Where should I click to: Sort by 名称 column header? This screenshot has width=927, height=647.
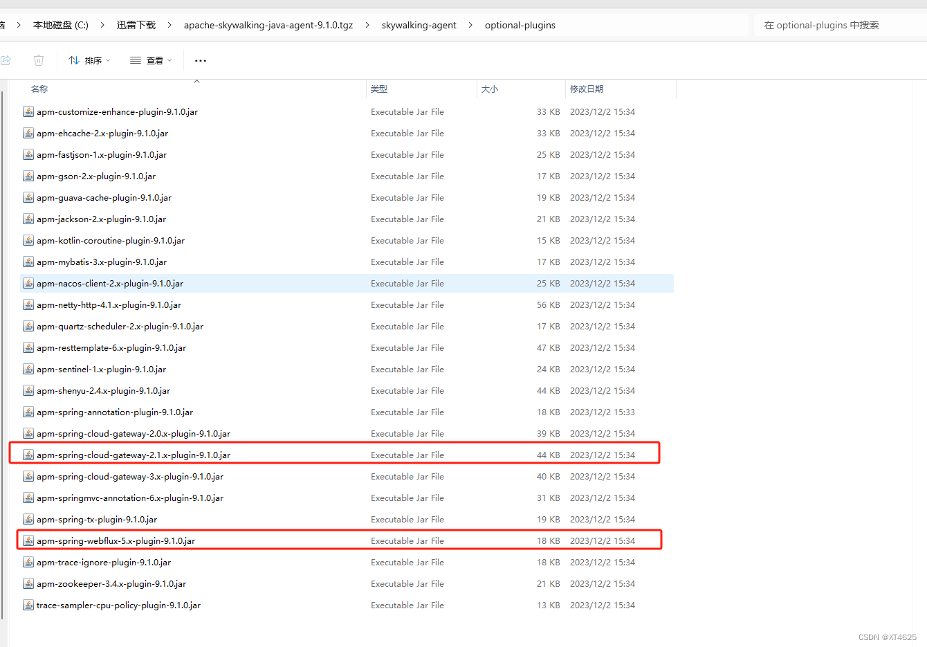(x=39, y=89)
